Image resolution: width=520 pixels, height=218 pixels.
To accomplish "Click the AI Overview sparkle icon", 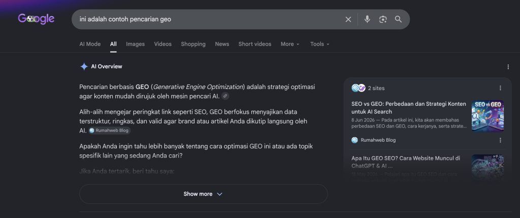I will click(84, 66).
